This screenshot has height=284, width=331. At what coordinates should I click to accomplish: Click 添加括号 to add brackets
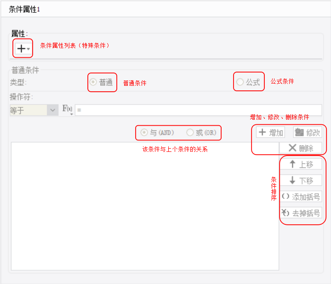(x=301, y=196)
